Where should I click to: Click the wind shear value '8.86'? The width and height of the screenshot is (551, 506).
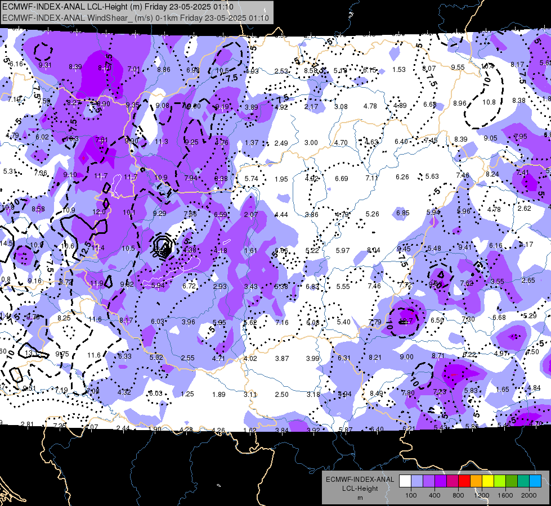(164, 70)
